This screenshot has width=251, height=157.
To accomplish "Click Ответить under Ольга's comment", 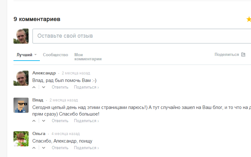I will (x=60, y=148).
